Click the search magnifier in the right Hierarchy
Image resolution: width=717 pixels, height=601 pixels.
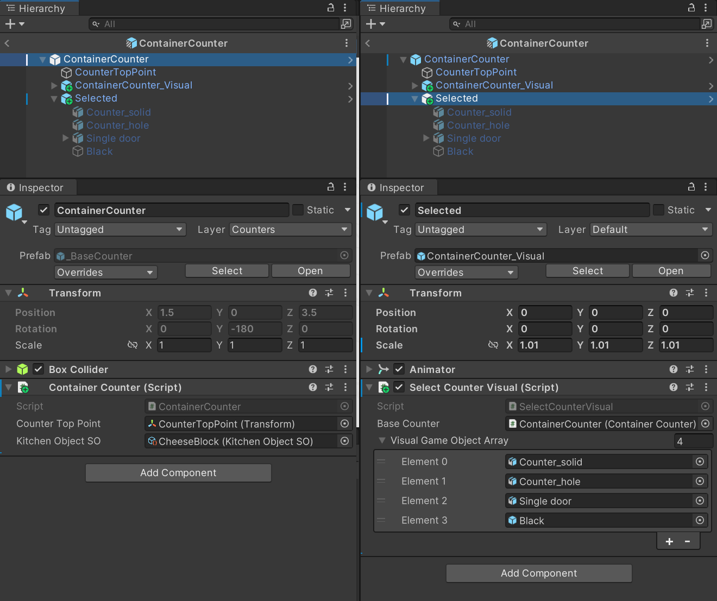coord(457,23)
